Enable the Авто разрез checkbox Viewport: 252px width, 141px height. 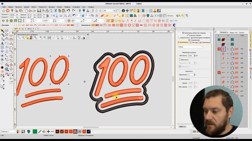[180, 79]
